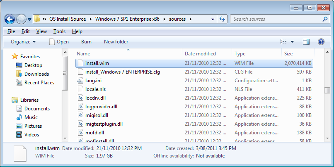
Task: Click Burn in the command bar
Action: point(86,42)
